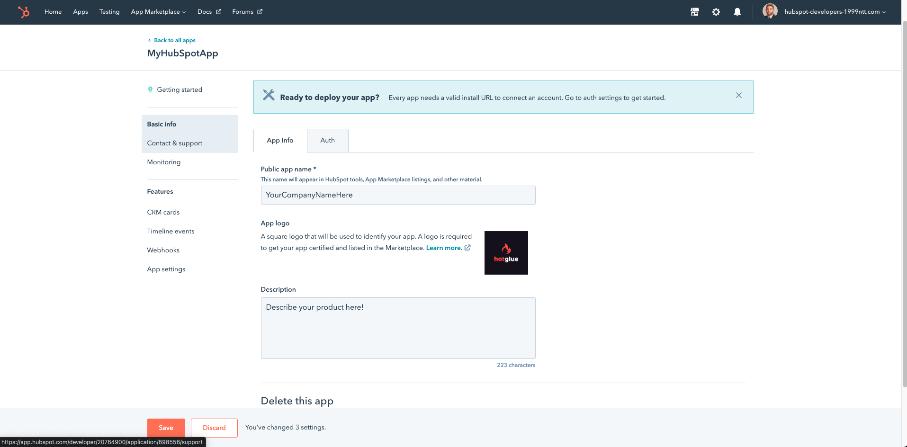Click the Docs external link icon
This screenshot has height=447, width=907.
pyautogui.click(x=218, y=12)
